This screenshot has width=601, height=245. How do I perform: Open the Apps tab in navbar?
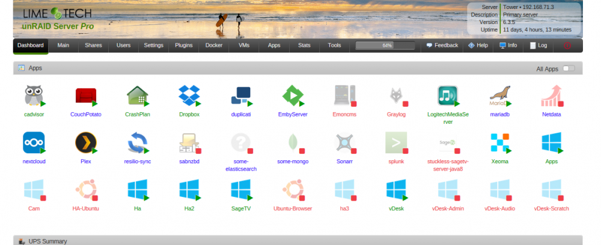click(x=274, y=45)
